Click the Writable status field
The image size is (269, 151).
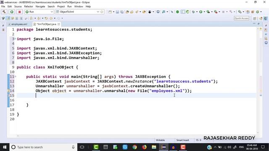(160, 140)
